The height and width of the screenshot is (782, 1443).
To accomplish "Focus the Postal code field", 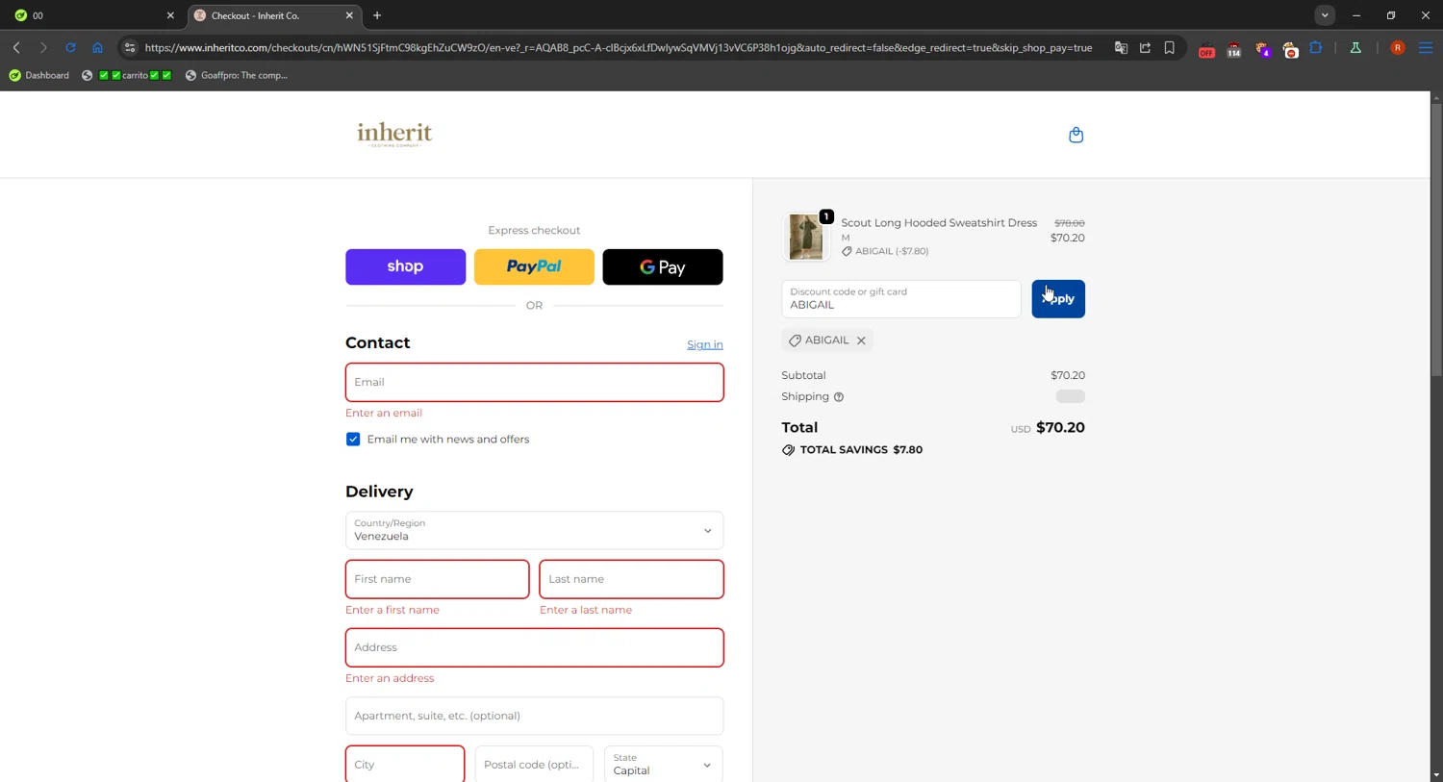I will (534, 765).
